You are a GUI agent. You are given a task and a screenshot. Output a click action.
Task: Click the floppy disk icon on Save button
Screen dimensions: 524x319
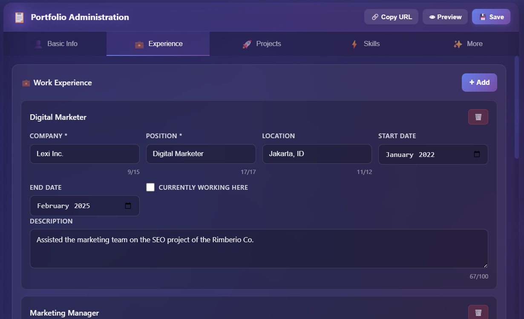pos(482,17)
